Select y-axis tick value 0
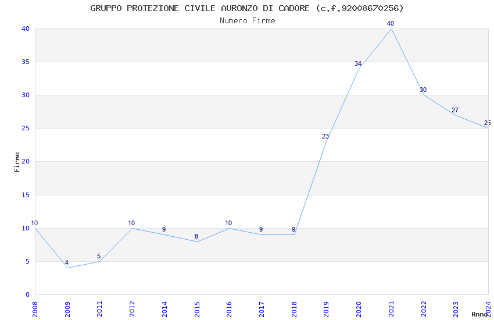494x320 pixels. pos(27,294)
